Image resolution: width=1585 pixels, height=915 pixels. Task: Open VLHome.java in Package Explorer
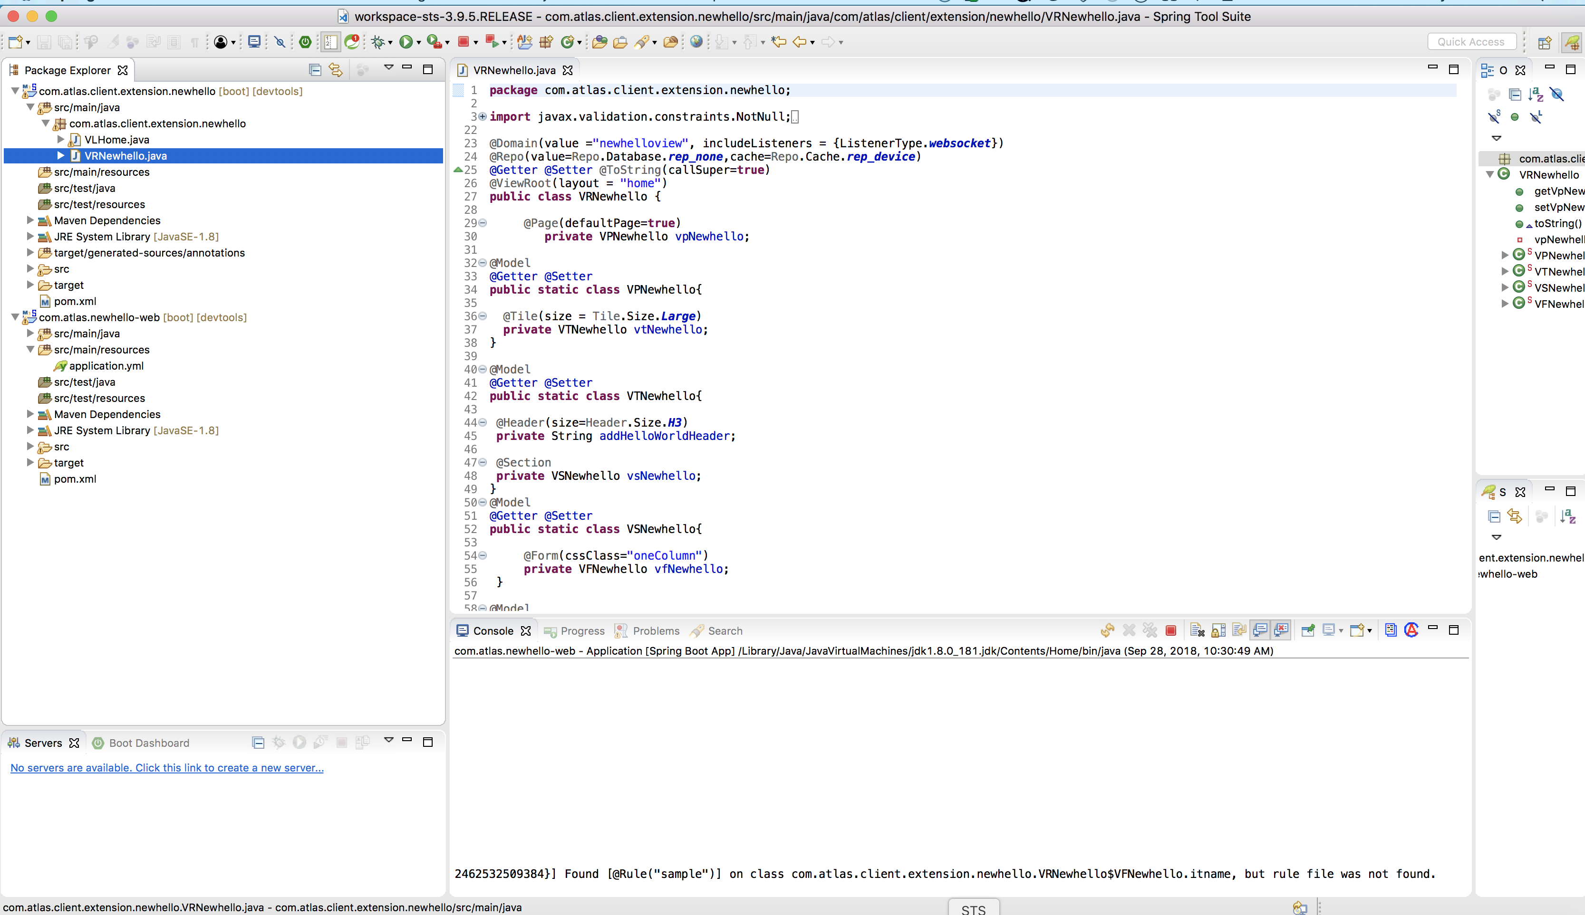tap(116, 140)
